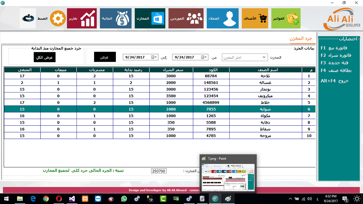Image resolution: width=363 pixels, height=204 pixels.
Task: Open WhatsApp from the taskbar
Action: (124, 199)
